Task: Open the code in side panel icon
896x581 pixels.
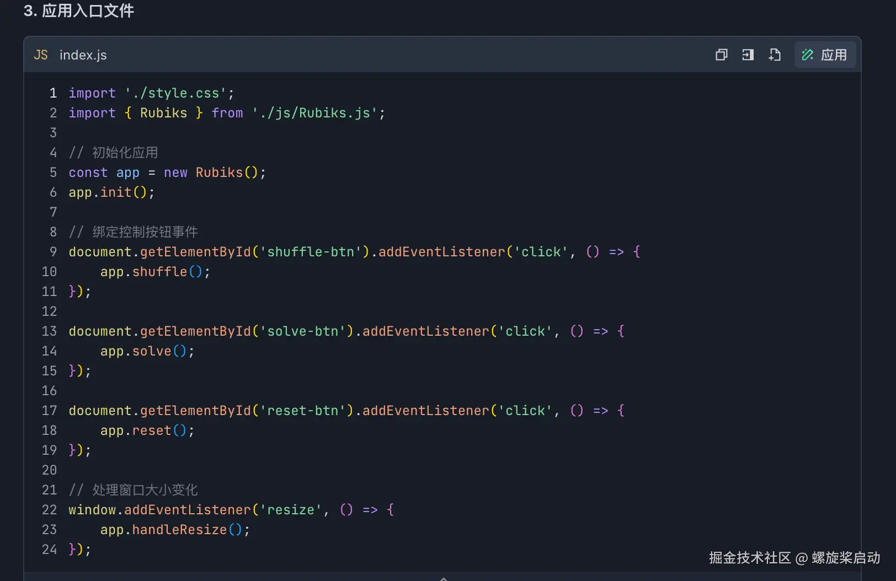Action: [748, 55]
